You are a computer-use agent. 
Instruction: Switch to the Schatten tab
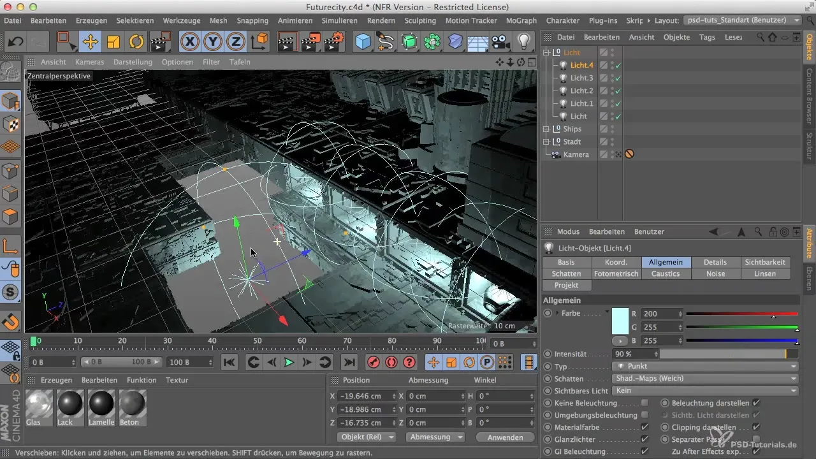coord(566,273)
